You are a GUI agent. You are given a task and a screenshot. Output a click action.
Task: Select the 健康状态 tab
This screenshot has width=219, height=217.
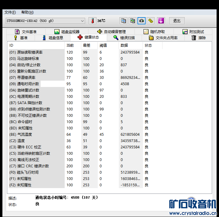click(88, 37)
